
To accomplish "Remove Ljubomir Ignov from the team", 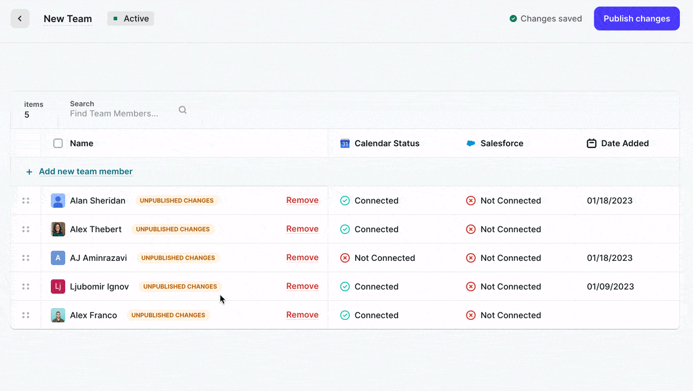I will (x=303, y=287).
